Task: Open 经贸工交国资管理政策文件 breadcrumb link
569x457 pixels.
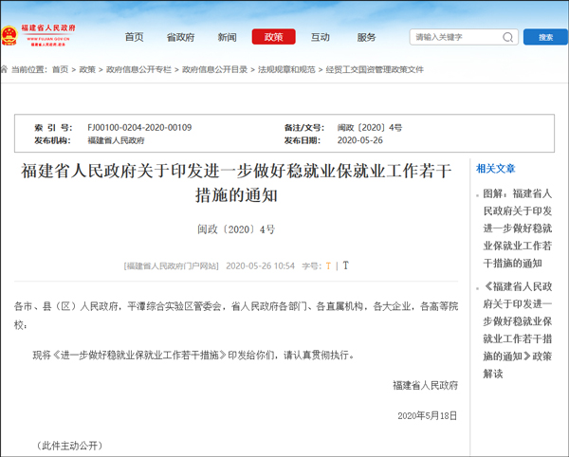Action: pyautogui.click(x=375, y=69)
